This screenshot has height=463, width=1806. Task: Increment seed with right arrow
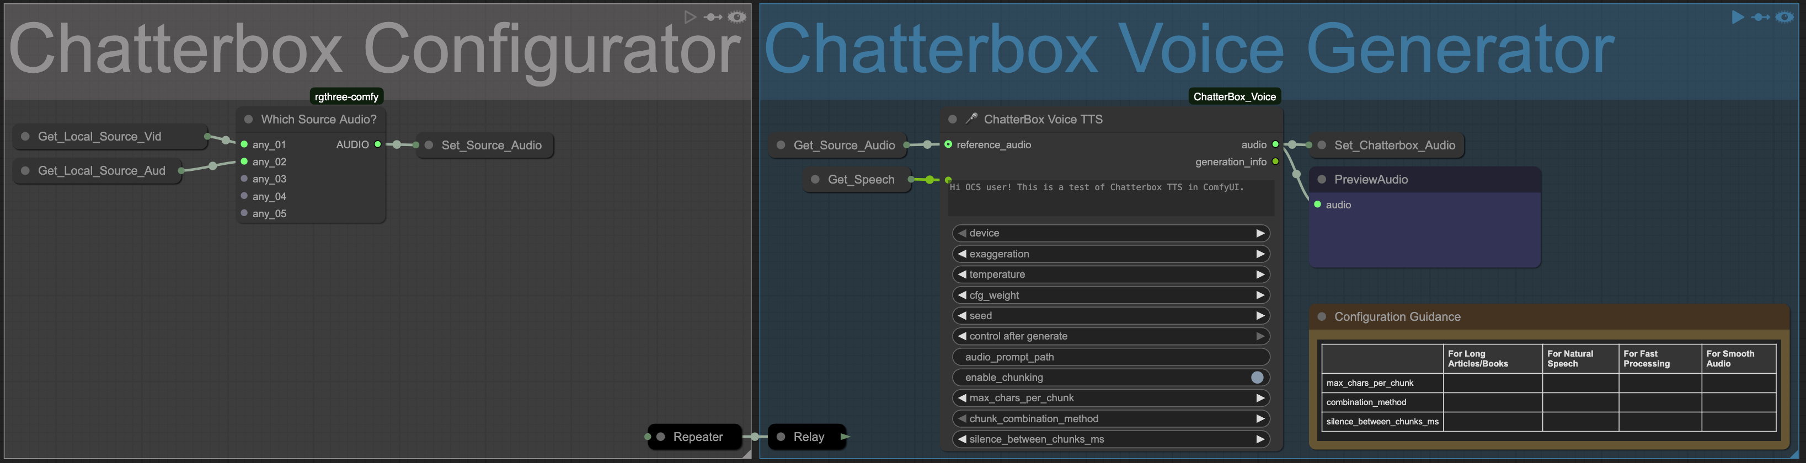(x=1260, y=316)
